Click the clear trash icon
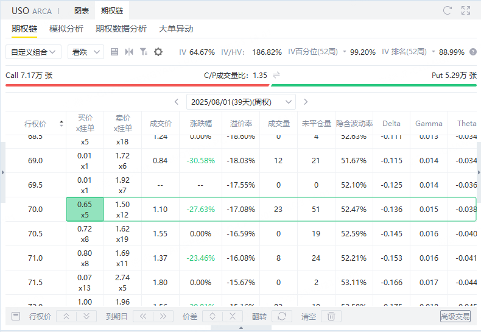The width and height of the screenshot is (481, 332). (331, 316)
